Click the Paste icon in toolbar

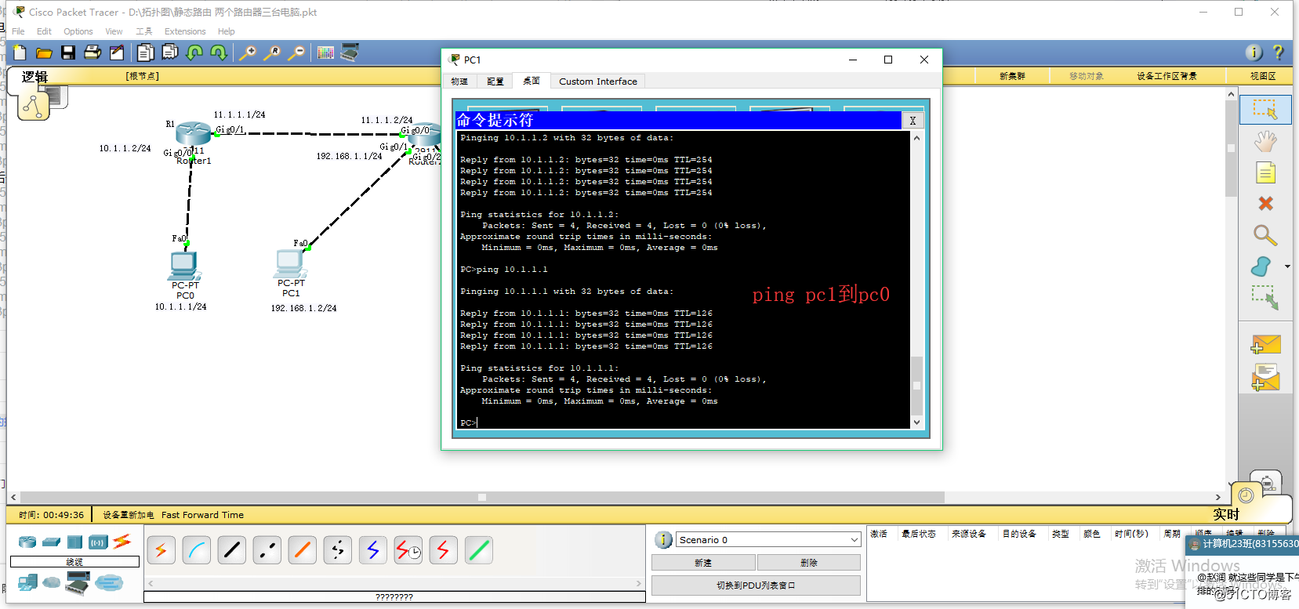pos(169,53)
